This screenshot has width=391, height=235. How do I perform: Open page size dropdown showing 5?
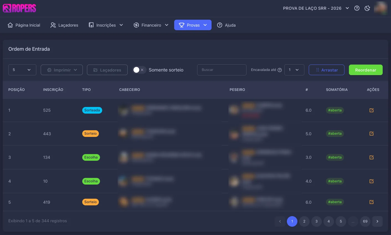22,70
